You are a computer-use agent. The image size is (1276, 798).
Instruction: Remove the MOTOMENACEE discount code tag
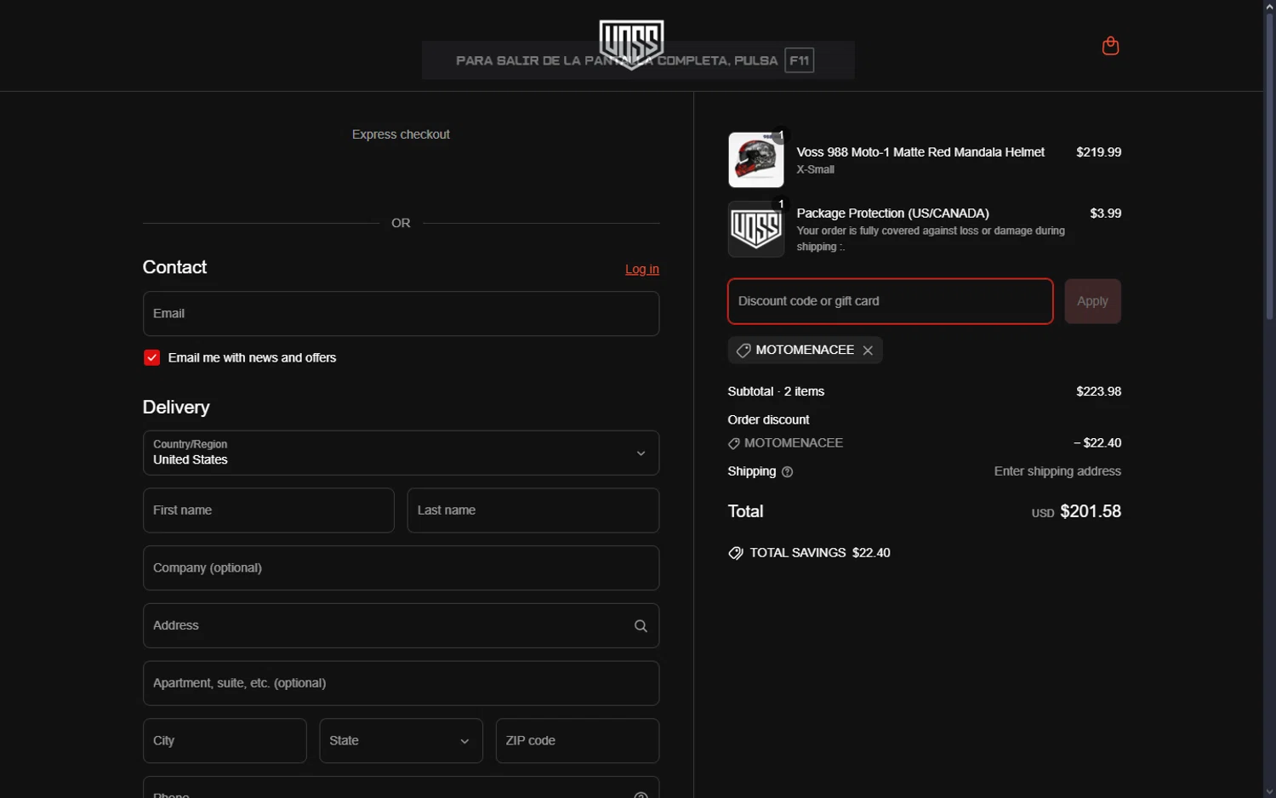[868, 351]
